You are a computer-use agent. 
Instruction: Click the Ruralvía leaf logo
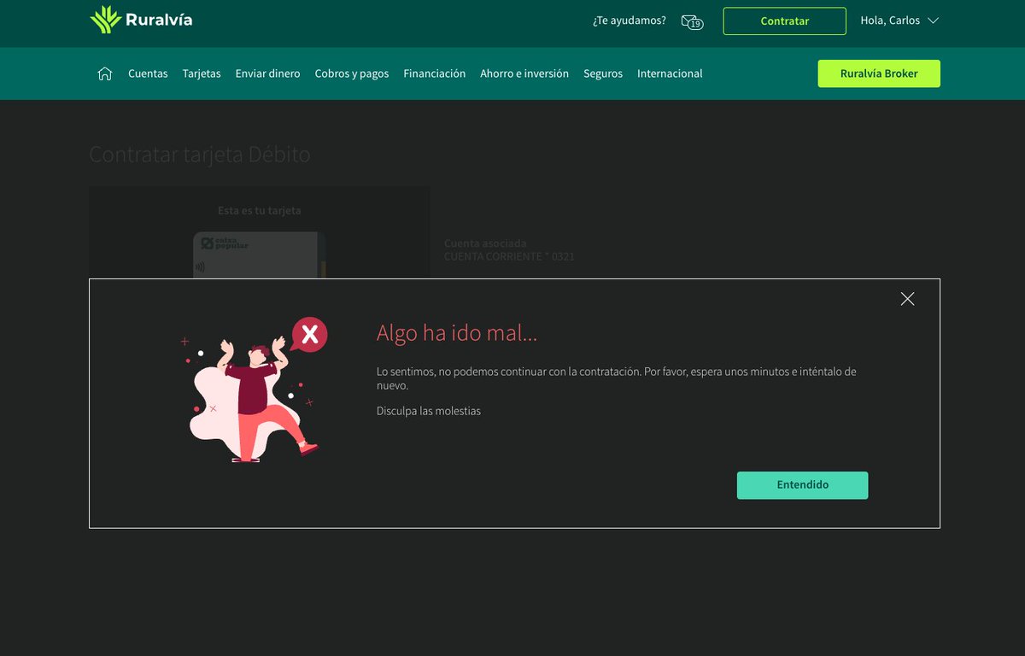click(106, 18)
